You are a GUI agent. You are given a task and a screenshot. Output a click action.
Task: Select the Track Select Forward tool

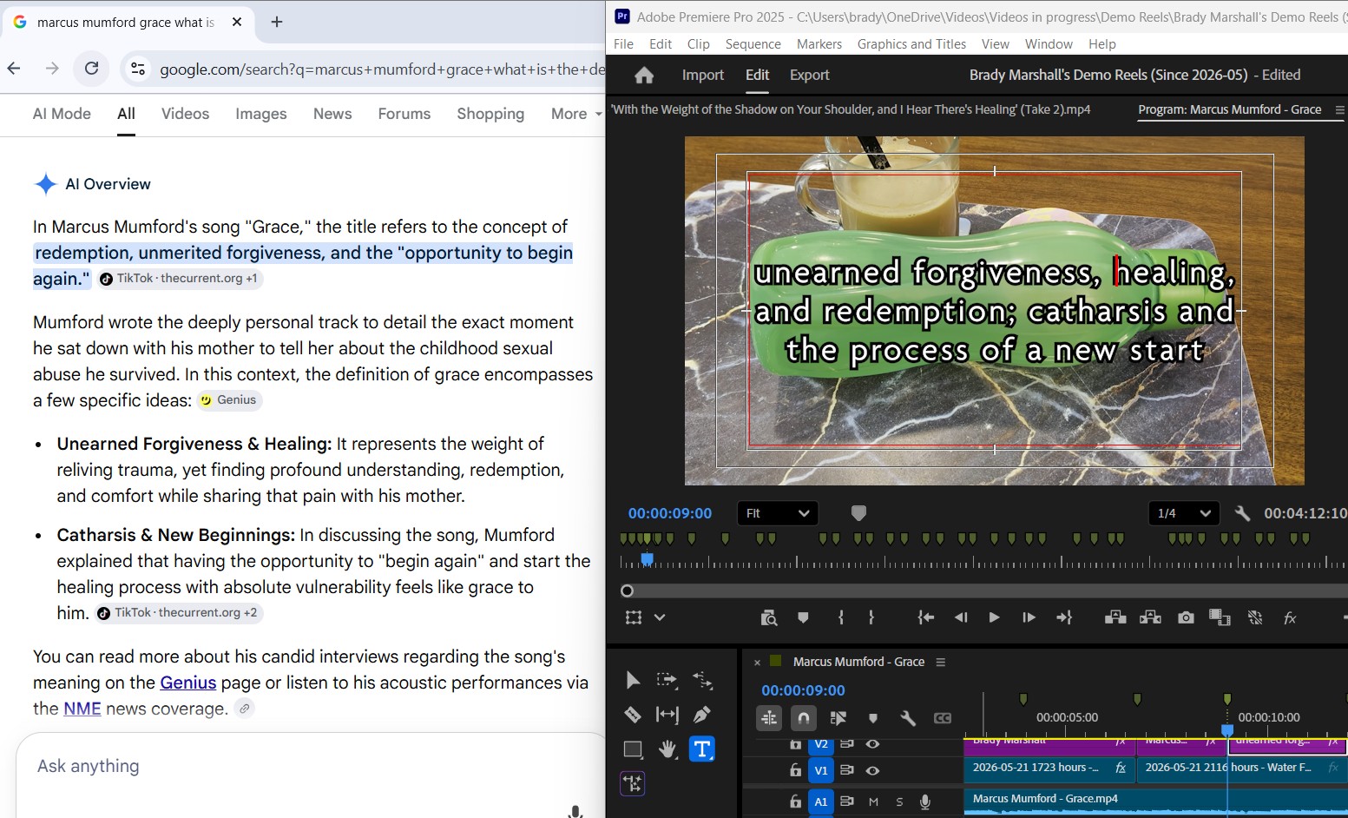click(667, 680)
